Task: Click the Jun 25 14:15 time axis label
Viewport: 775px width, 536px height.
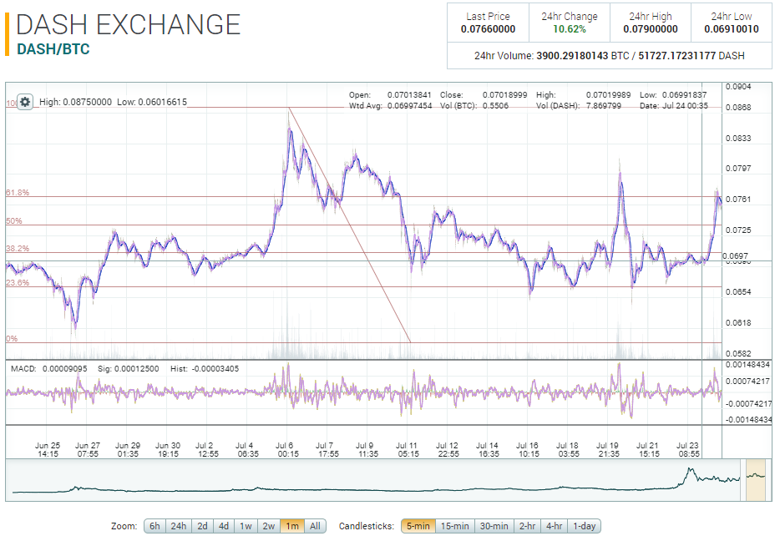Action: [x=48, y=449]
